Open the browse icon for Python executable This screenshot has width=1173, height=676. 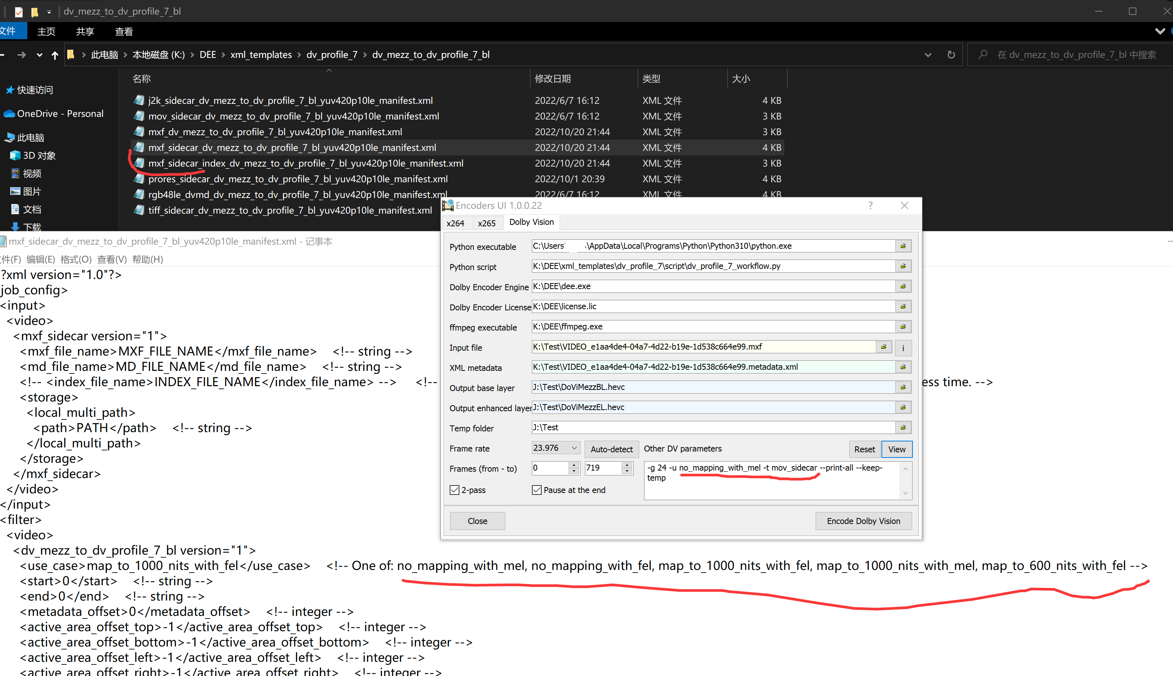[x=903, y=246]
